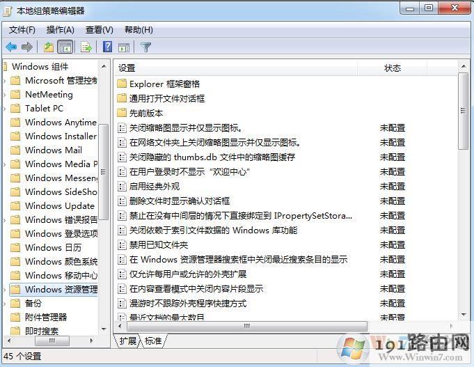
Task: Select Windows Anytime Upgrade in the tree
Action: click(61, 123)
